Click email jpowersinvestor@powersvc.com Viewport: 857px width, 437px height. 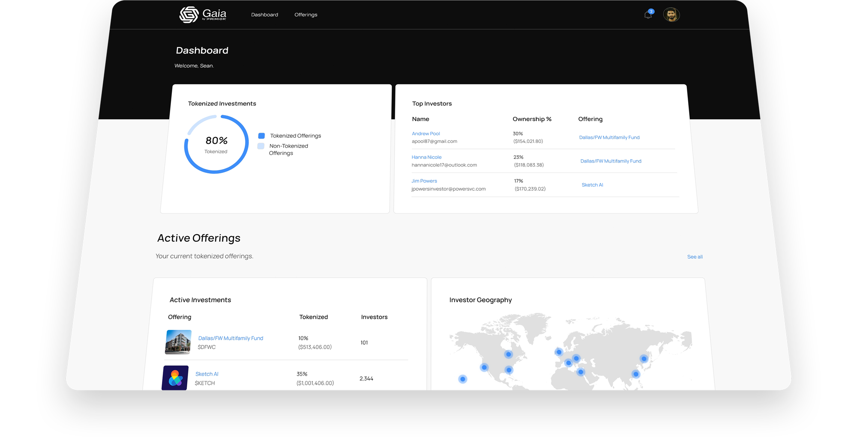tap(449, 189)
